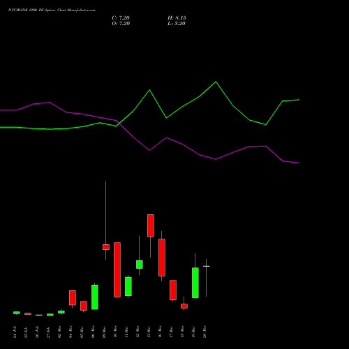Select the green candle above 19 Mar
The height and width of the screenshot is (349, 349).
(x=195, y=283)
